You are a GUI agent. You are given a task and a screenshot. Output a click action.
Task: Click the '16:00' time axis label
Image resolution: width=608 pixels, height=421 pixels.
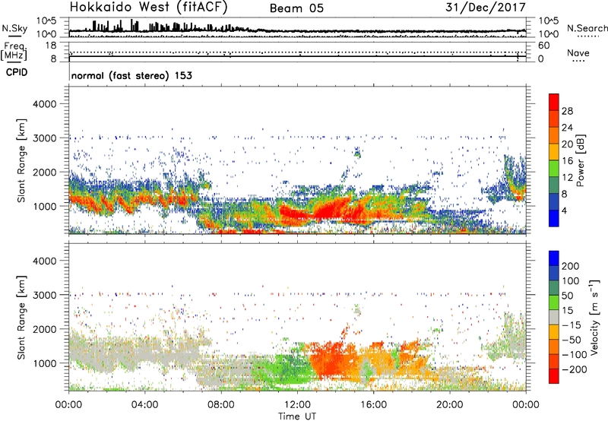pyautogui.click(x=373, y=405)
